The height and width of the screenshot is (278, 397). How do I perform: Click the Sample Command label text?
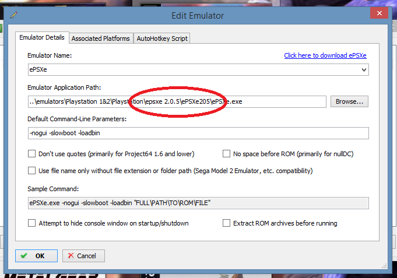pyautogui.click(x=53, y=189)
